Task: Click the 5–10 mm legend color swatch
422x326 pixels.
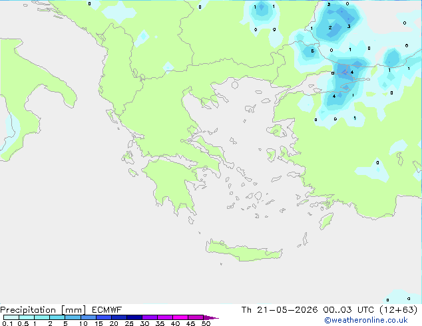Action: [73, 317]
